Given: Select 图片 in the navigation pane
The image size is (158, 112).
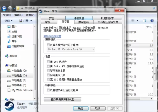Looking at the screenshot, I should click(12, 27).
